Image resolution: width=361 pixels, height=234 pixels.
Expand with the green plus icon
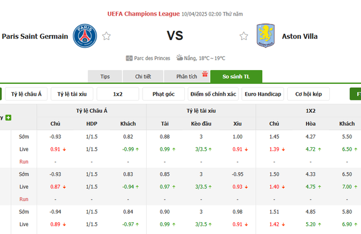(8, 117)
